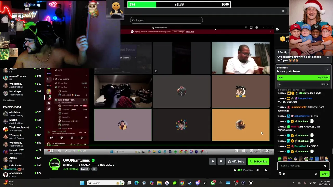
Task: Collapse the 'Poll ended' panel chevron
Action: pos(327,70)
